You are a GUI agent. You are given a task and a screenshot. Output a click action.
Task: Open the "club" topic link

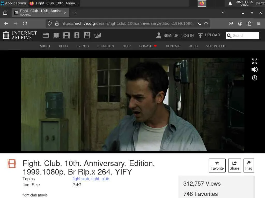point(105,179)
